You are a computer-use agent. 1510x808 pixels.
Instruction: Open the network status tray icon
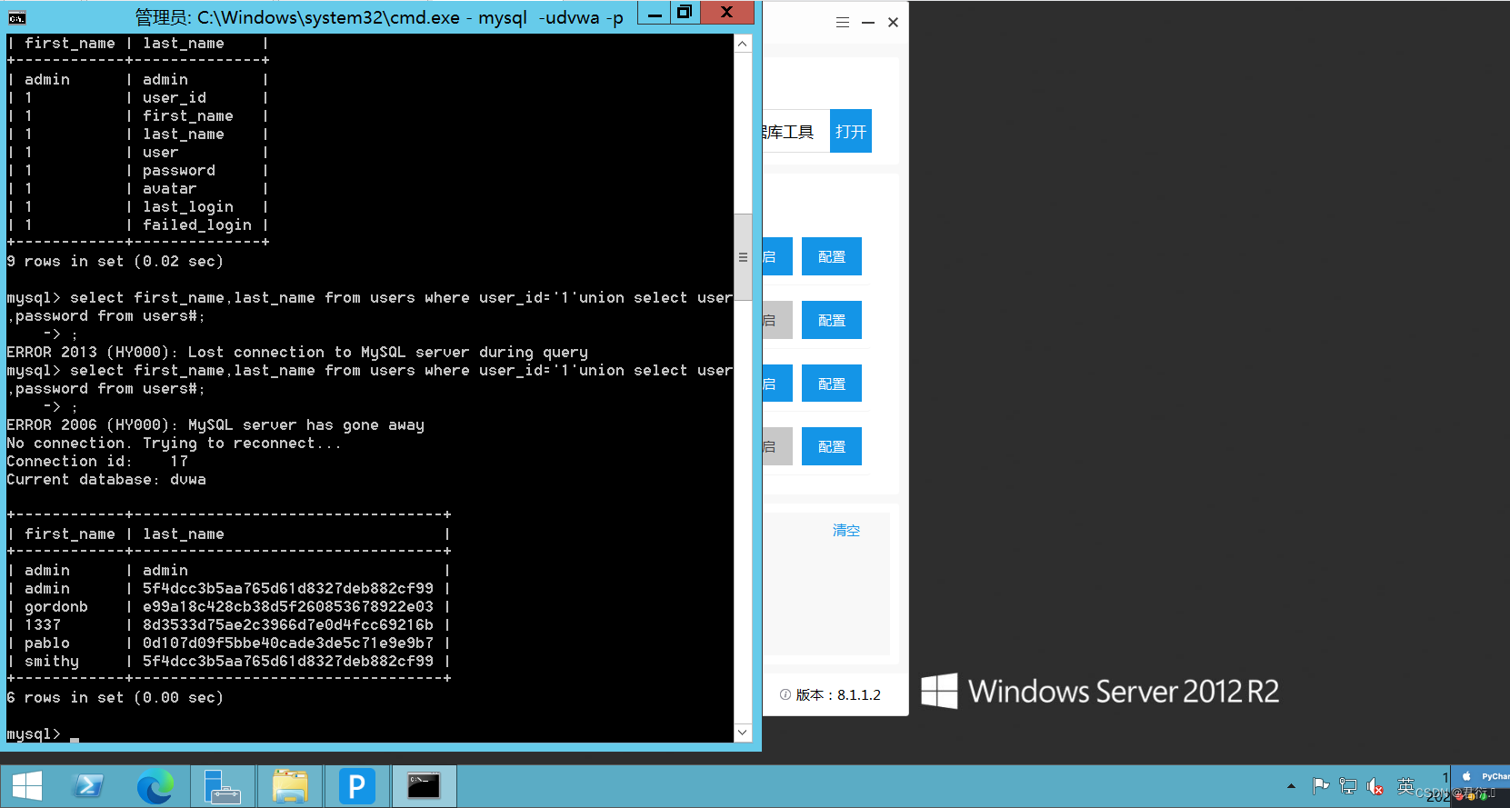point(1348,786)
